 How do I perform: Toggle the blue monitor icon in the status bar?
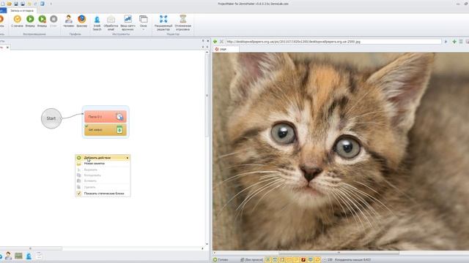pos(311,260)
